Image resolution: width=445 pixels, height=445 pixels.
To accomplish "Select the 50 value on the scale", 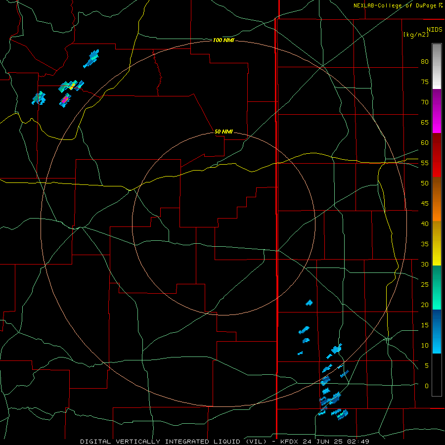I will (425, 183).
